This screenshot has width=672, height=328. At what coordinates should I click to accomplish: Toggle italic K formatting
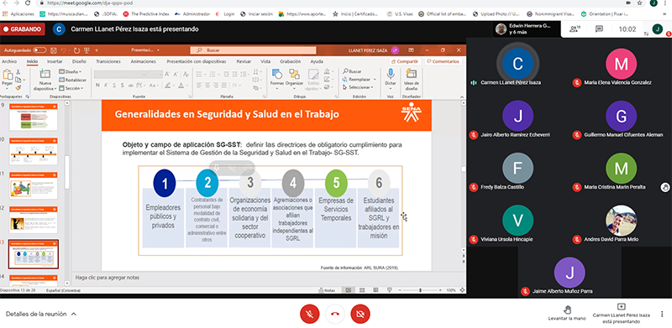click(x=106, y=86)
